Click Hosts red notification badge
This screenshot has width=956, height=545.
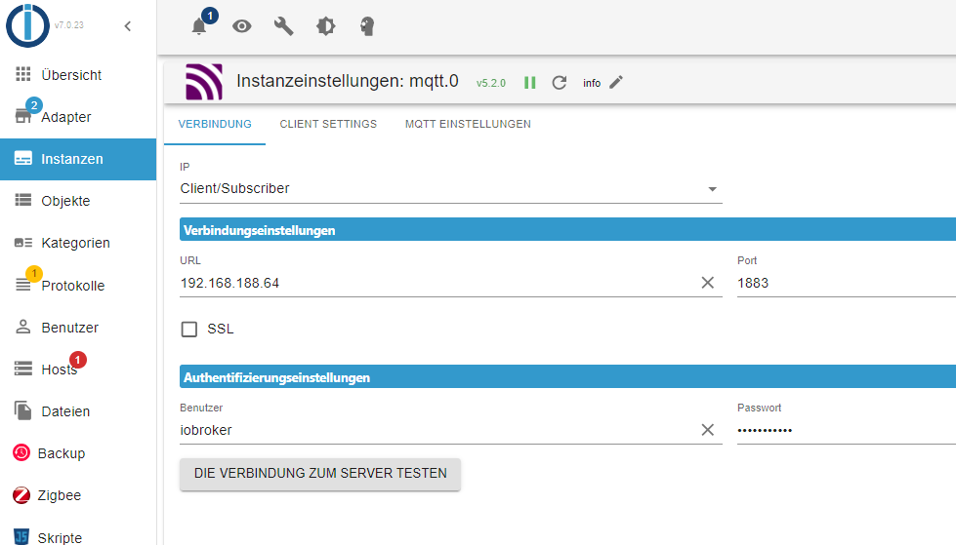click(x=77, y=360)
